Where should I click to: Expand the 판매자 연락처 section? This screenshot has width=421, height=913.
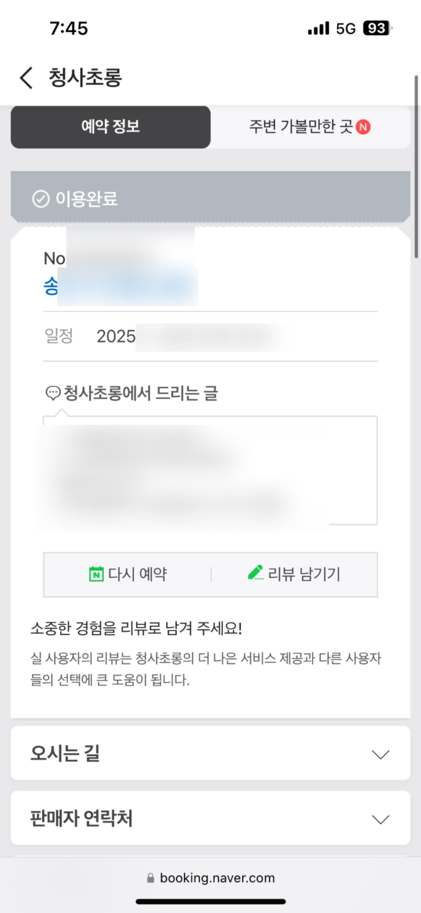tap(380, 819)
